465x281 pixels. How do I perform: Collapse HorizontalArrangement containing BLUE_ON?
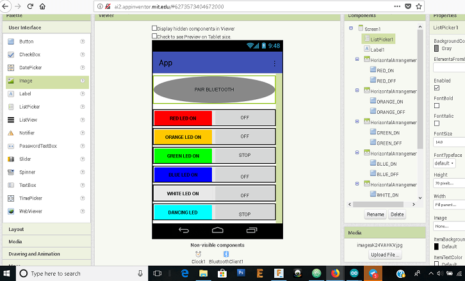tap(357, 152)
